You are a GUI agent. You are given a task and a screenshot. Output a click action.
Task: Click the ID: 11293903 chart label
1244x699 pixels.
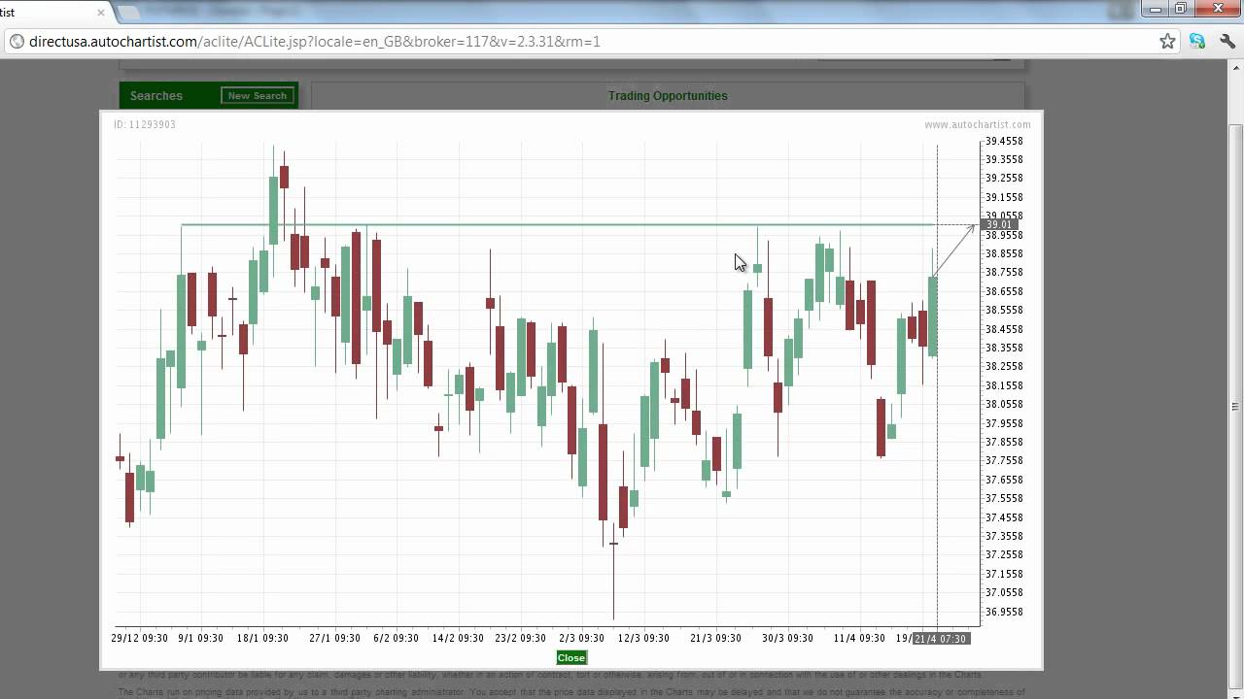pyautogui.click(x=145, y=124)
